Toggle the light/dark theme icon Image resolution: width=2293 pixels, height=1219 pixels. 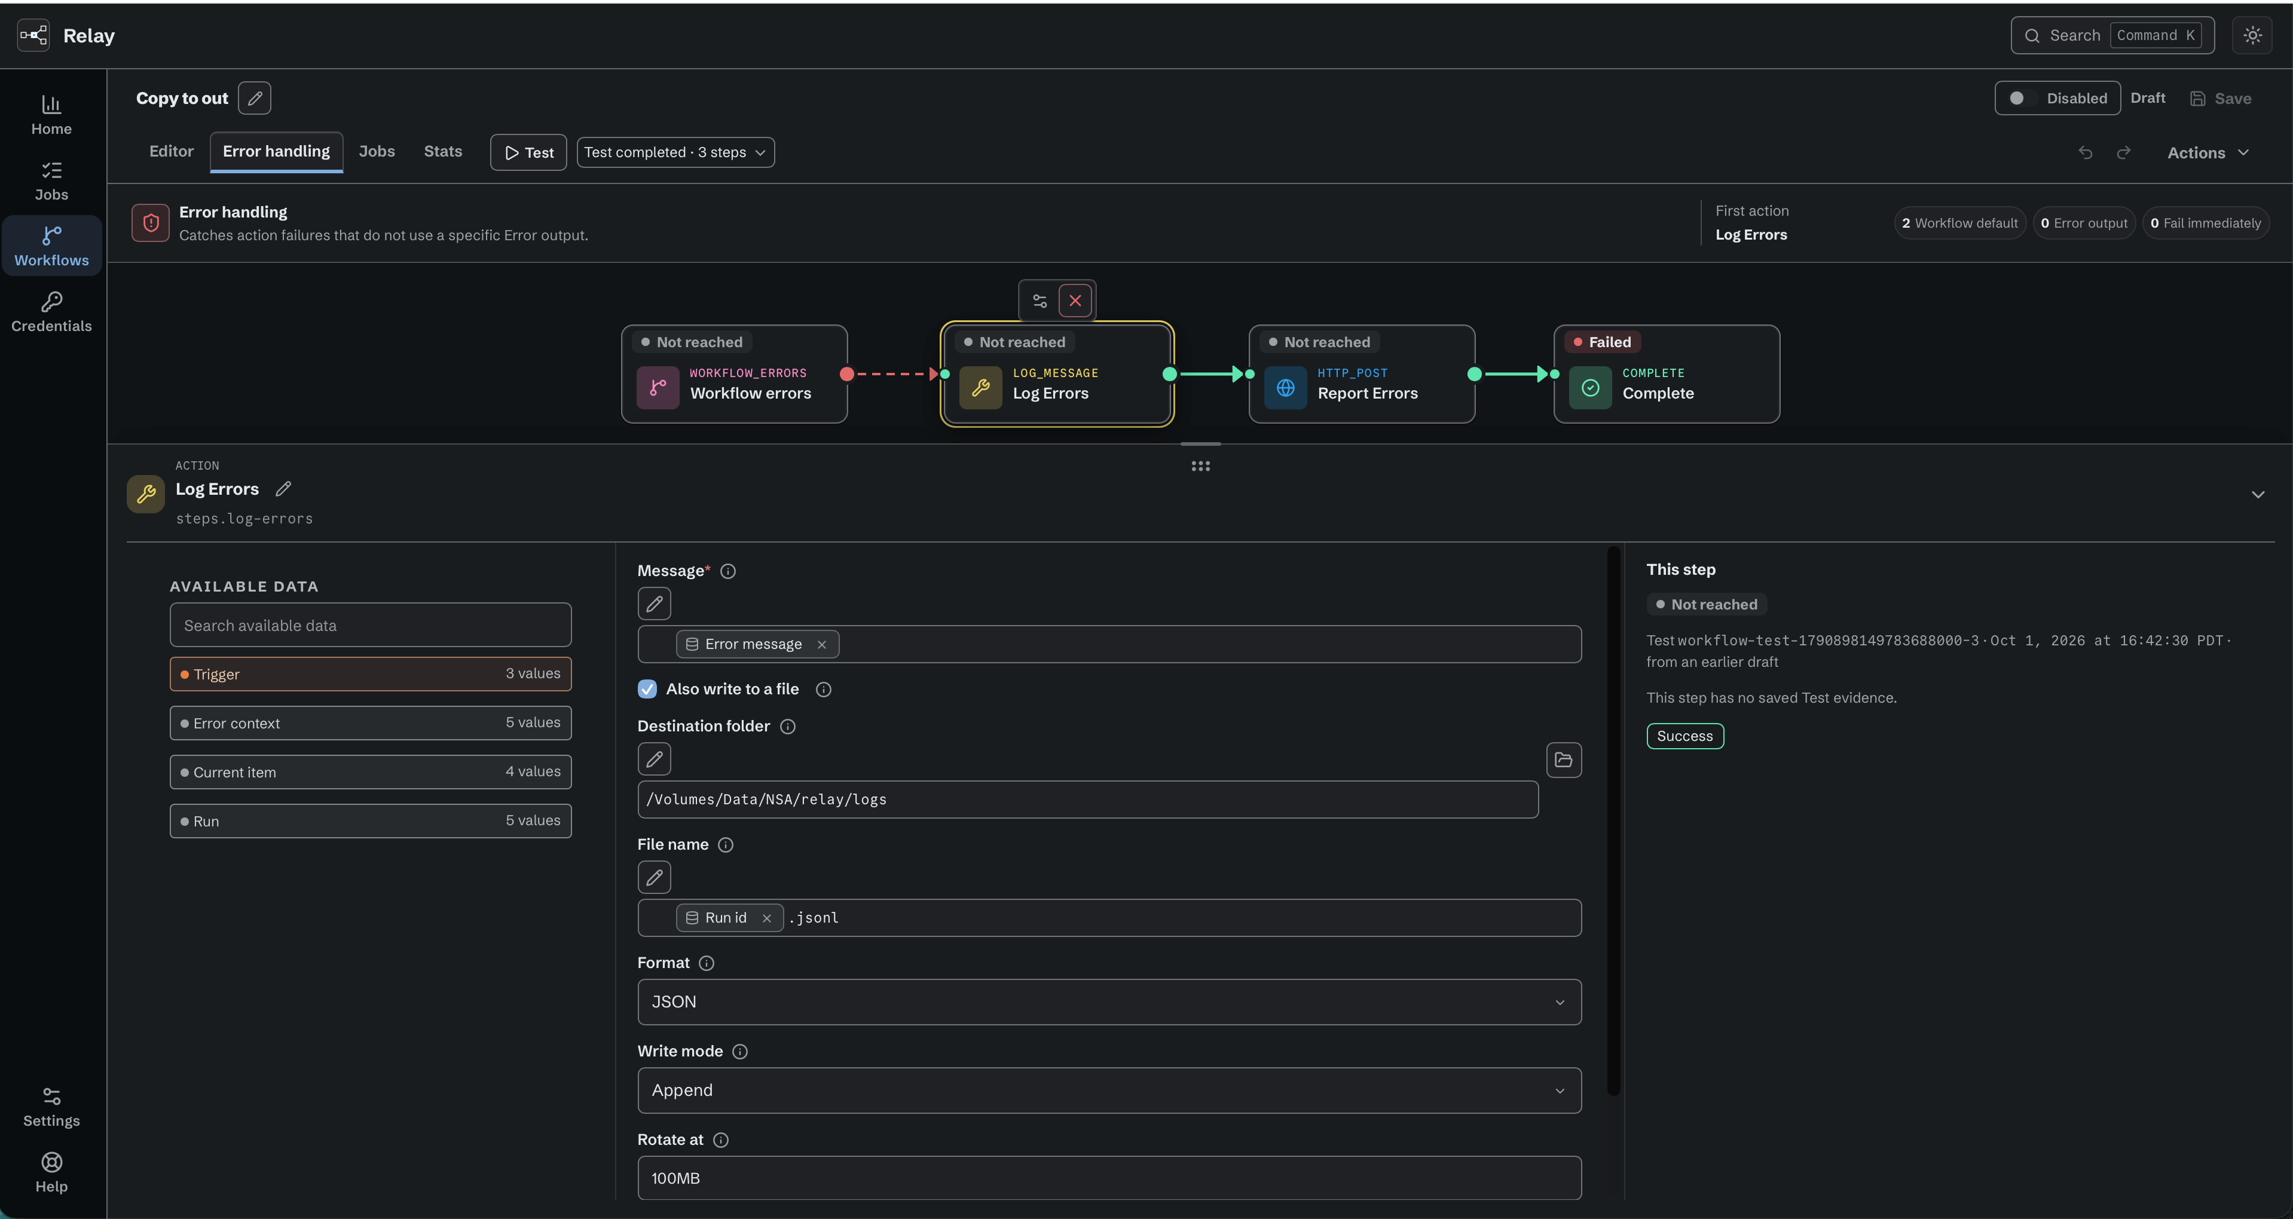pyautogui.click(x=2252, y=36)
